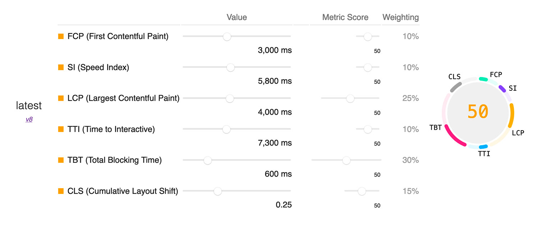
Task: Click the Value column header
Action: click(236, 17)
